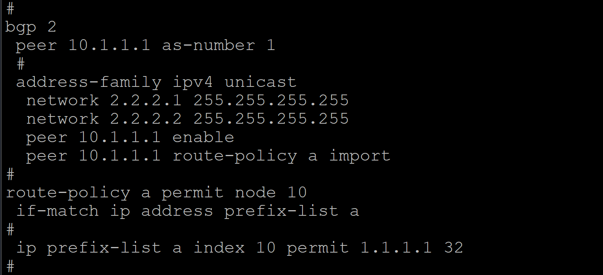Click the IP address 2.2.2.2
The width and height of the screenshot is (603, 275).
[146, 119]
